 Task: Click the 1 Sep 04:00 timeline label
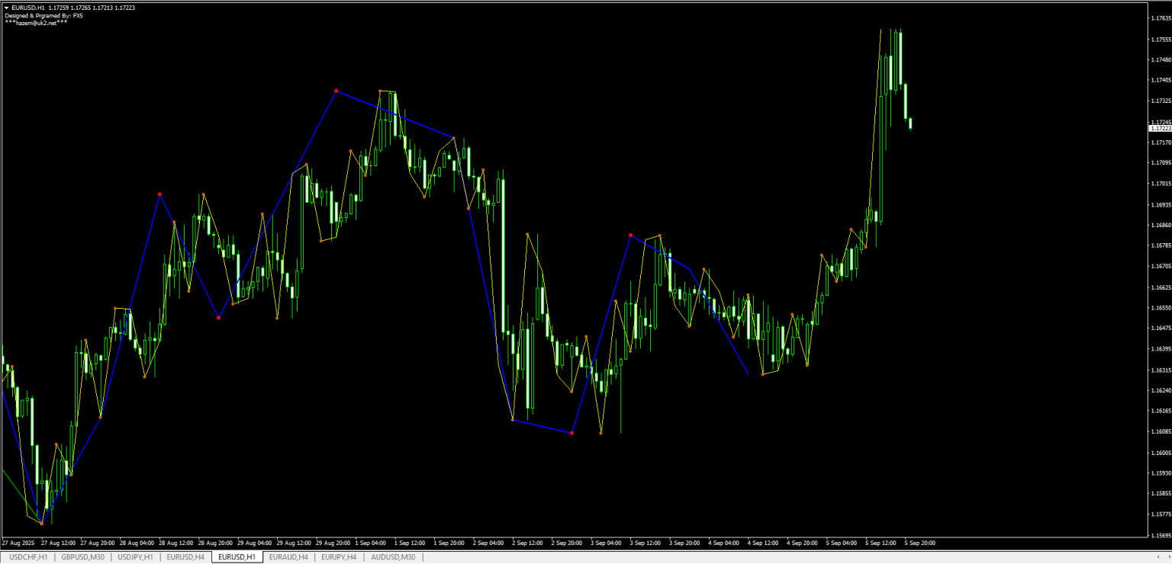[372, 543]
